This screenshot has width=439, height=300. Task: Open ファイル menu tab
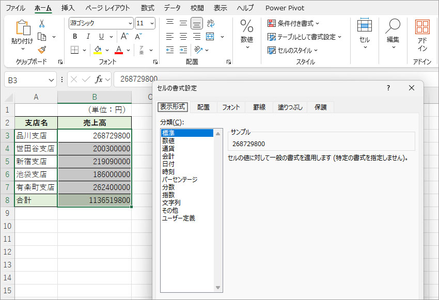tap(15, 8)
